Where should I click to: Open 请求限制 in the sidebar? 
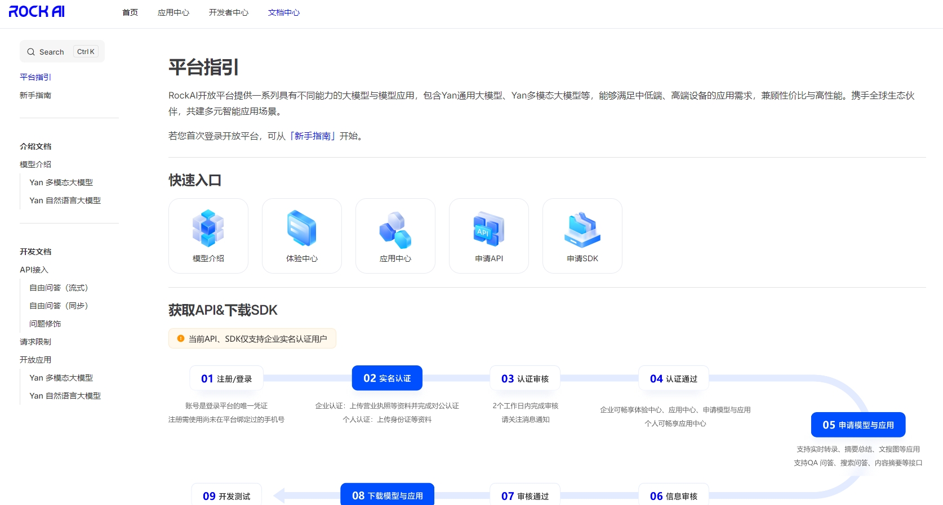click(35, 342)
